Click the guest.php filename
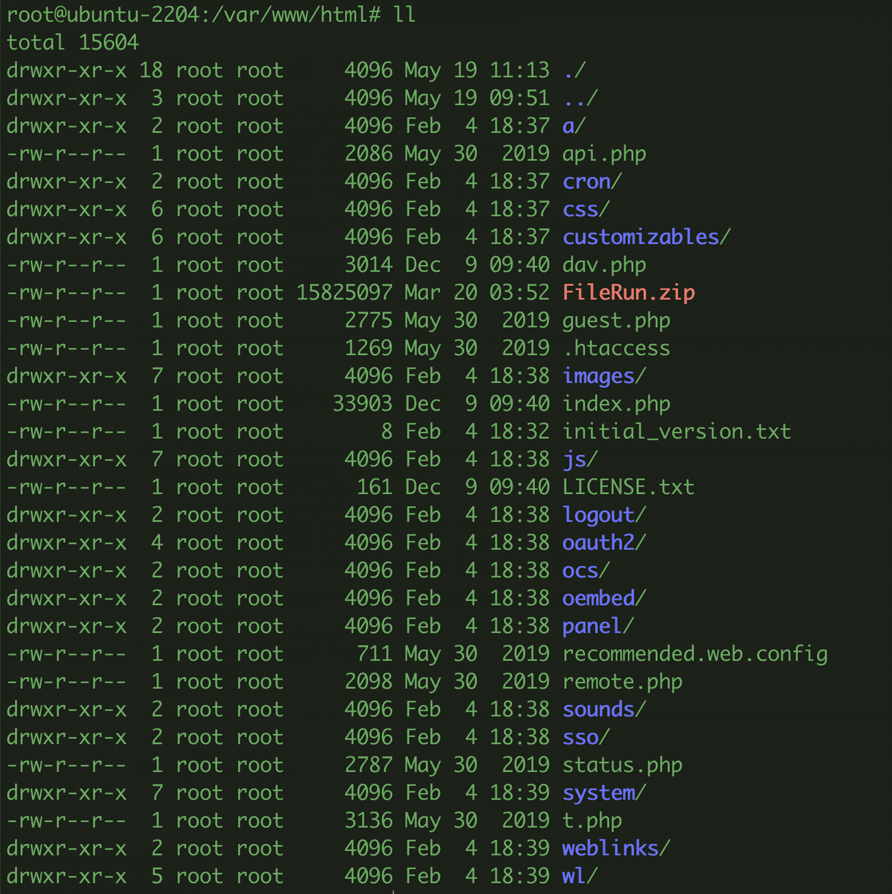Image resolution: width=892 pixels, height=894 pixels. tap(616, 321)
